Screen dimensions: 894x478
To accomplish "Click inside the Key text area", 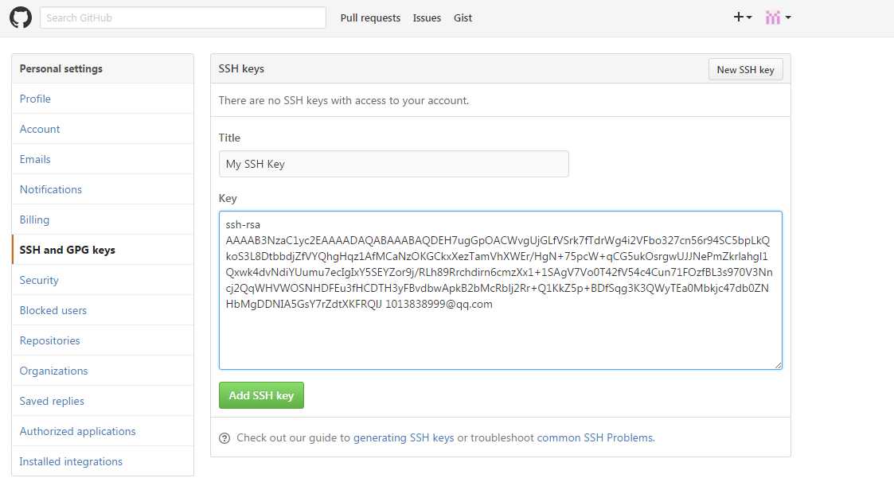I will [x=500, y=290].
